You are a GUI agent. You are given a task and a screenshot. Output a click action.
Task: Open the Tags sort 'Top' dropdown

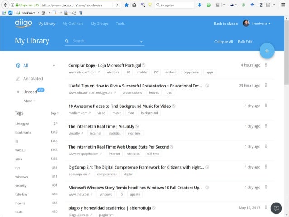pos(54,113)
